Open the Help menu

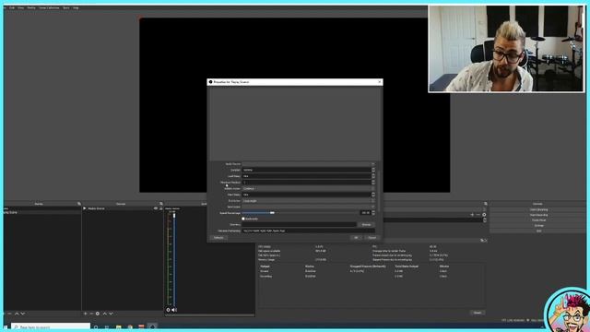[x=76, y=7]
